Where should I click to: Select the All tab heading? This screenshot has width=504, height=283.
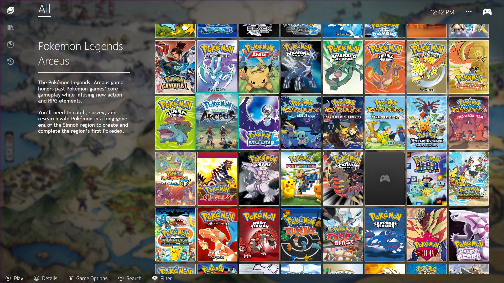click(x=44, y=9)
